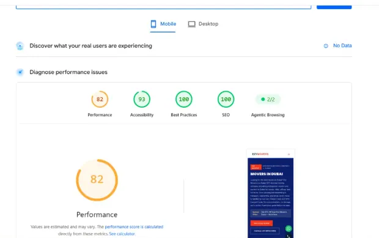
Task: Open the See calculator link
Action: [122, 234]
